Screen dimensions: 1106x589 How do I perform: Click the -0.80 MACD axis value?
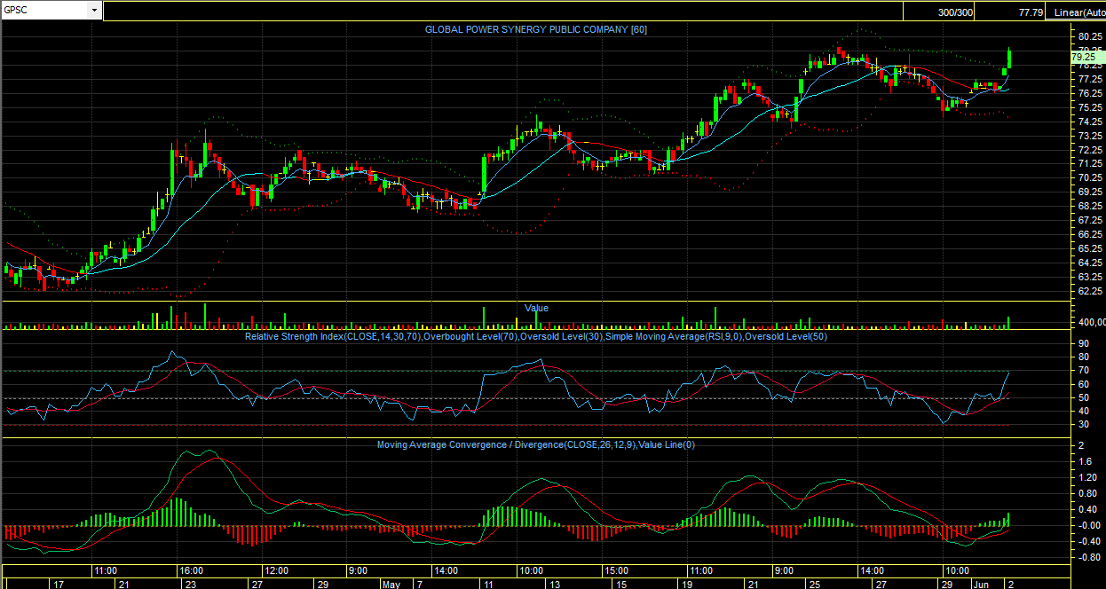point(1088,557)
